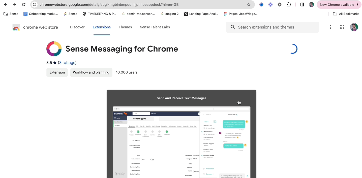
Task: Open the Sense Talent Labs tab
Action: (x=155, y=27)
